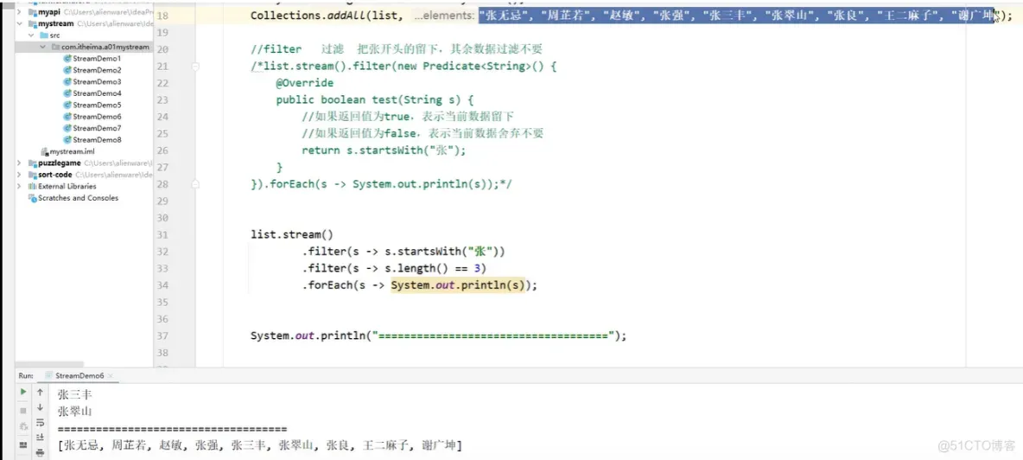The image size is (1023, 460).
Task: Rerun StreamDemo6 with the green Run arrow
Action: click(x=22, y=393)
